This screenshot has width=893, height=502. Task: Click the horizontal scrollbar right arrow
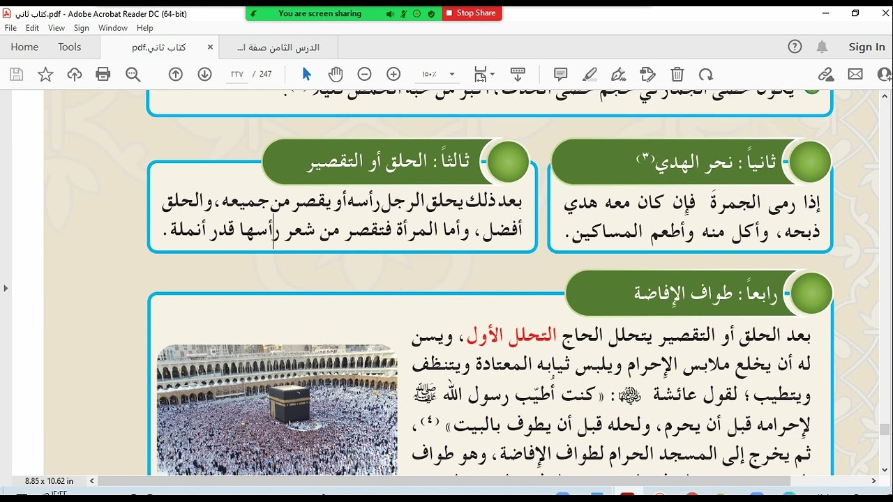(873, 481)
